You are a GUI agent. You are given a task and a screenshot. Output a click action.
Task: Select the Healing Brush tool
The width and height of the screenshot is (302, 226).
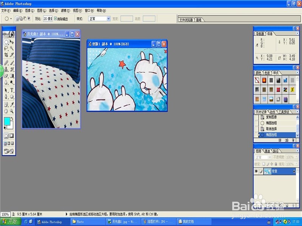coord(6,63)
